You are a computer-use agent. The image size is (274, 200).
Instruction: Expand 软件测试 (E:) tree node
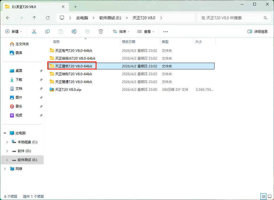(x=7, y=160)
